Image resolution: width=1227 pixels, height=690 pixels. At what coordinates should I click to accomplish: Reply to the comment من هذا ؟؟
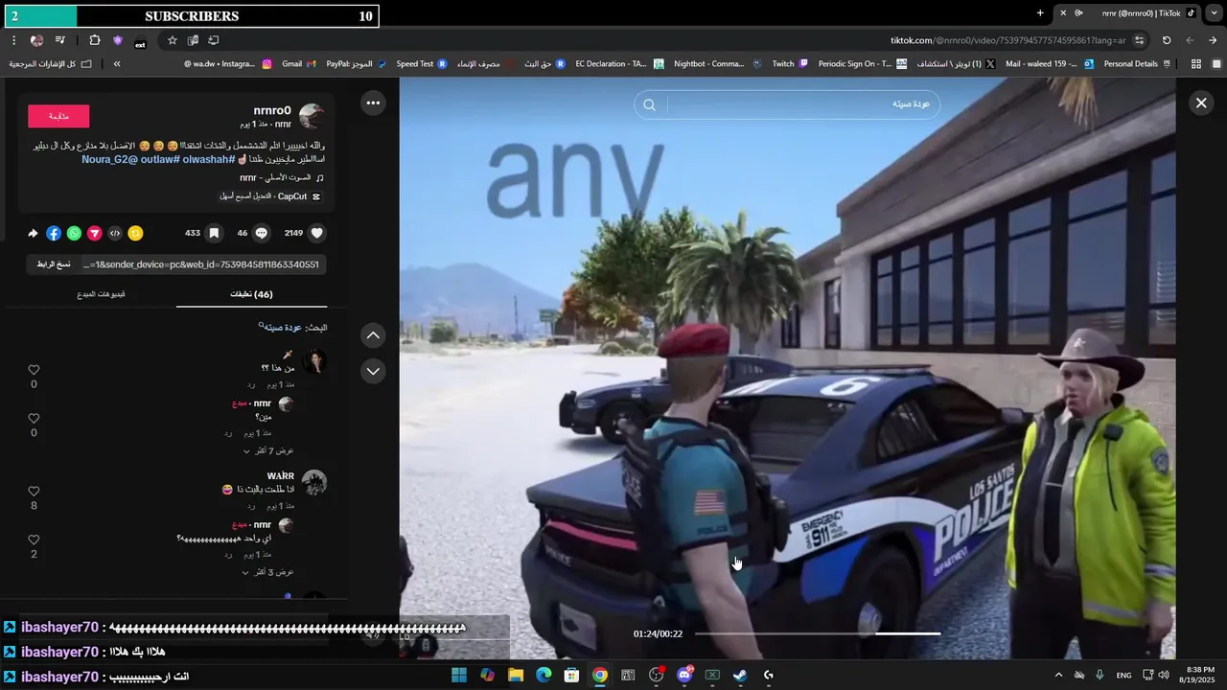(251, 384)
